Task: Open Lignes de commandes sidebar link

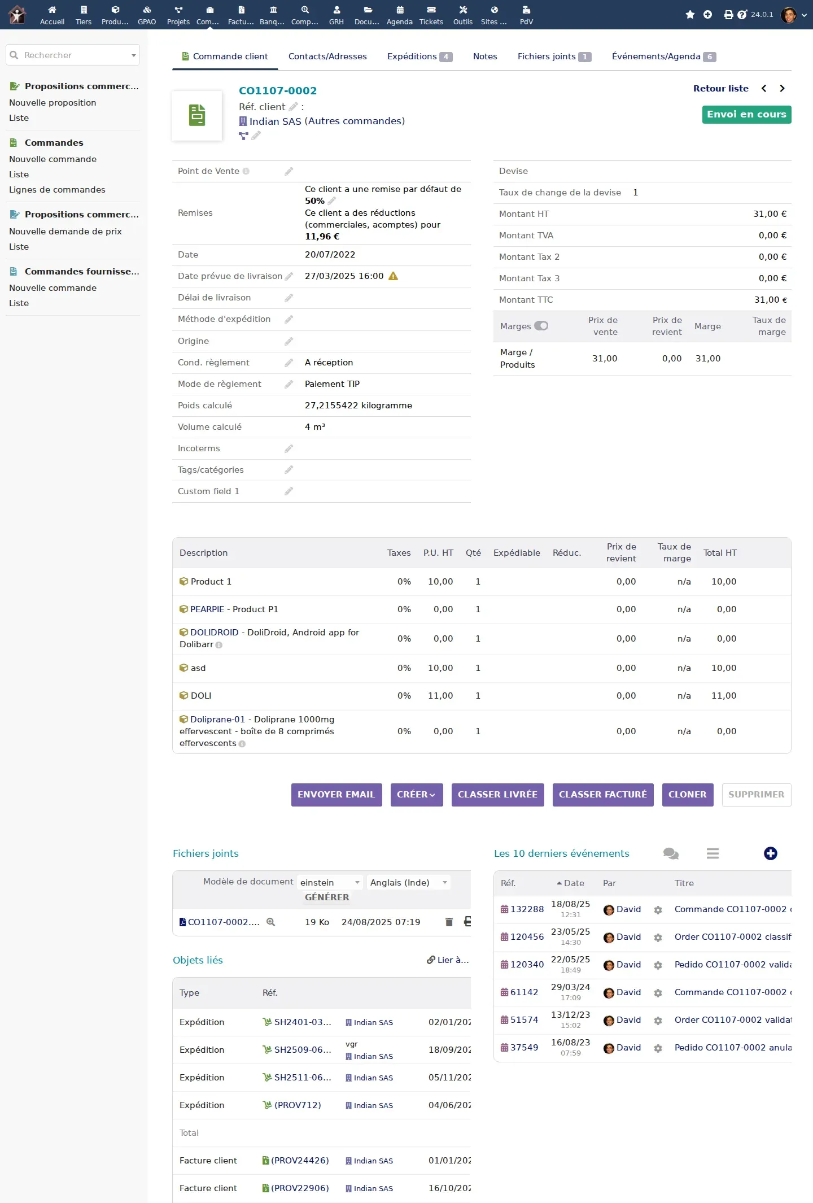Action: point(57,190)
